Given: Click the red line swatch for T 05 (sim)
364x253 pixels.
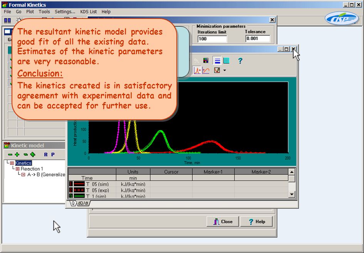Looking at the screenshot, I should 79,184.
